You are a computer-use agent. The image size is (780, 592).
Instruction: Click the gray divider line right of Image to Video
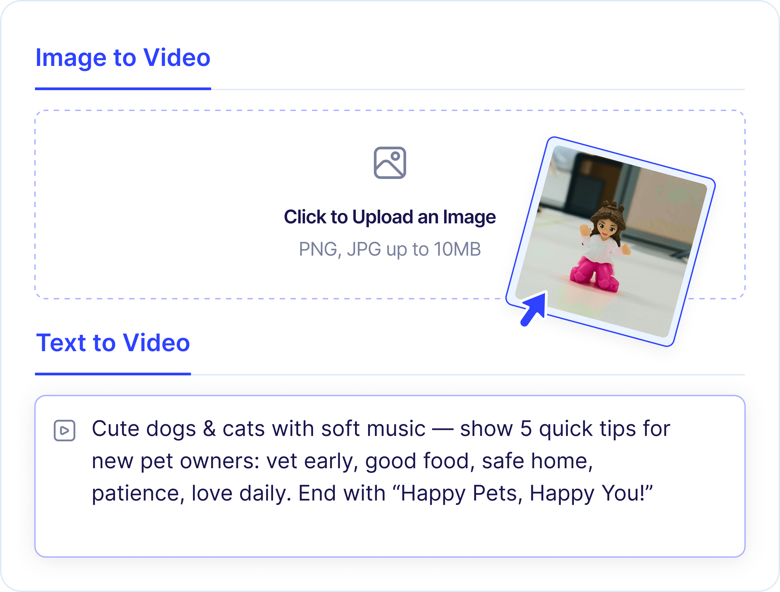(478, 89)
